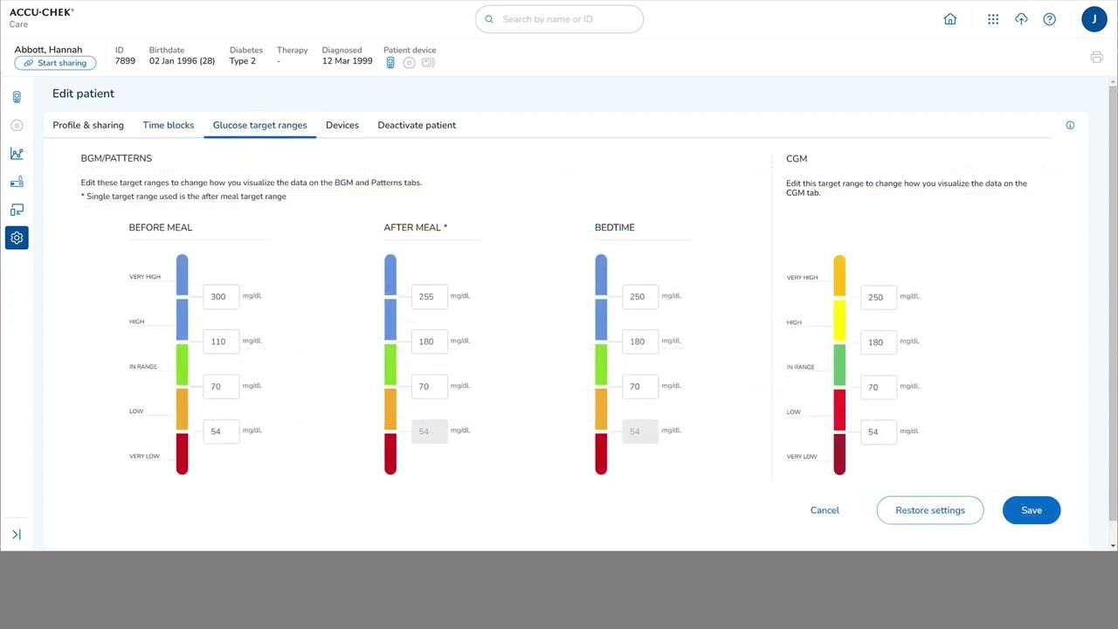Screen dimensions: 1118x629
Task: Edit Before Meal very high value 300
Action: 221,296
